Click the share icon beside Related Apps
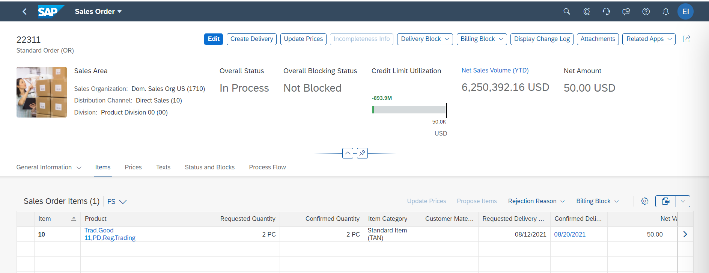709x273 pixels. [686, 39]
